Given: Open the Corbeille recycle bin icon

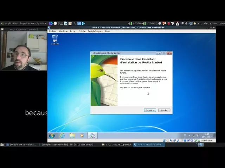Looking at the screenshot, I should coord(55,40).
